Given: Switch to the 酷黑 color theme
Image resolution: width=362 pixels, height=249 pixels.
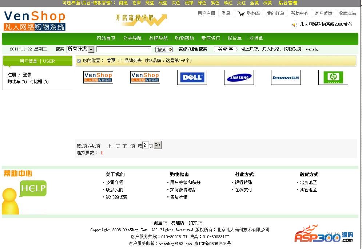Looking at the screenshot, I should (x=123, y=3).
